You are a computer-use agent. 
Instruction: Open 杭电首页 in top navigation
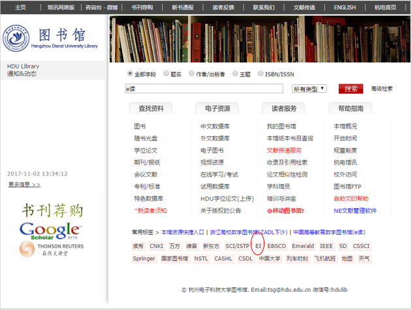pyautogui.click(x=385, y=7)
